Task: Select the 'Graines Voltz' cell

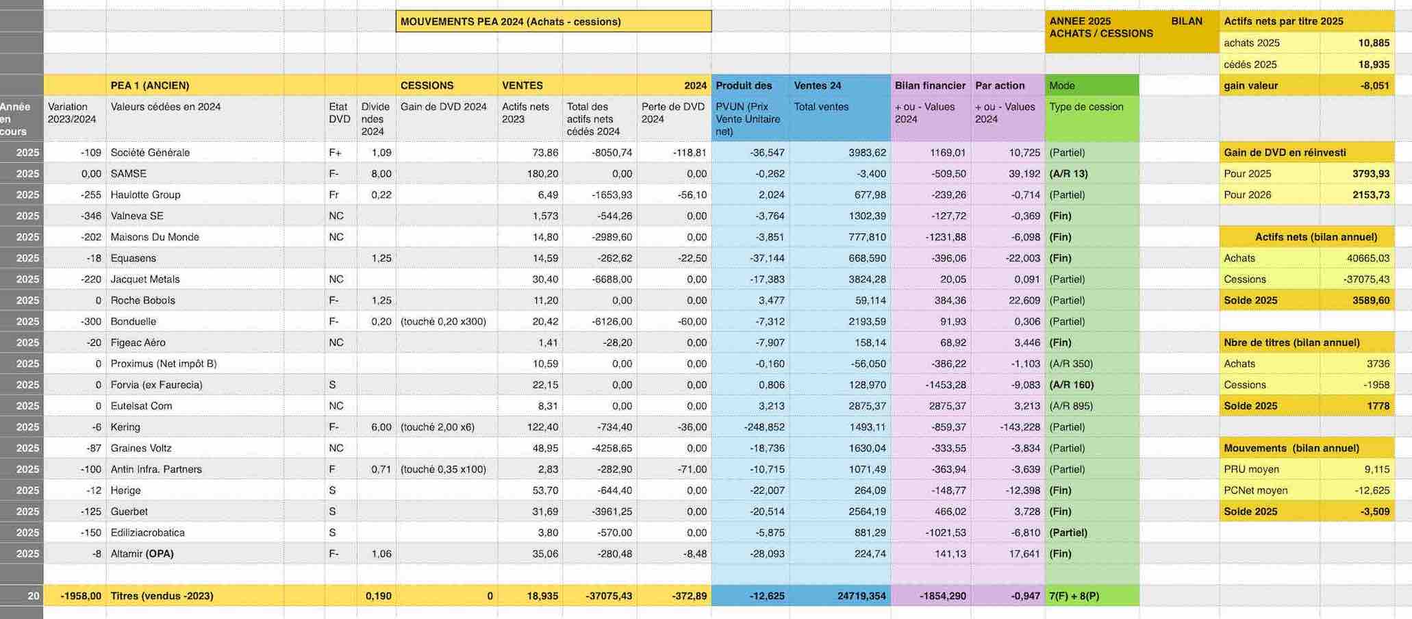Action: pyautogui.click(x=195, y=449)
